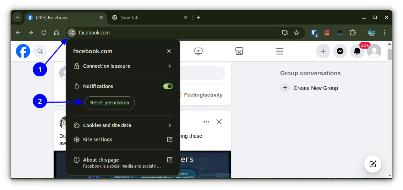Close the New Tab tab
403x190 pixels.
(186, 17)
